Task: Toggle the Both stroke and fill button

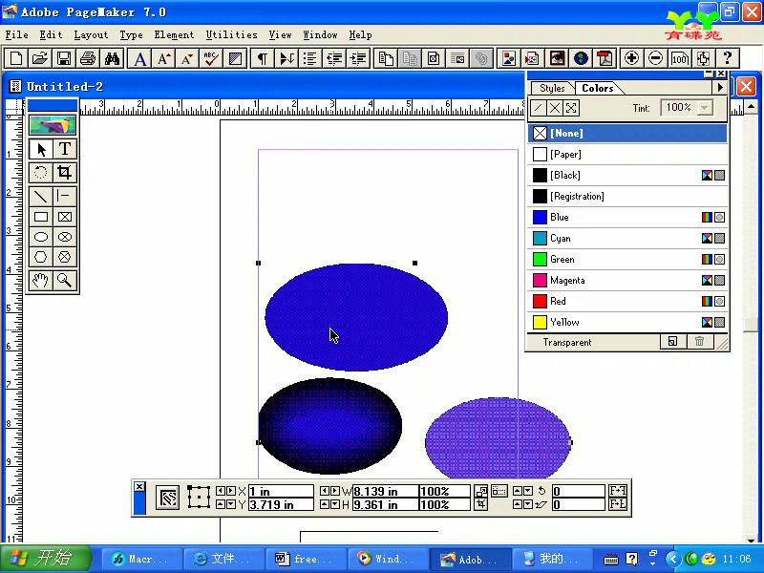Action: (571, 108)
